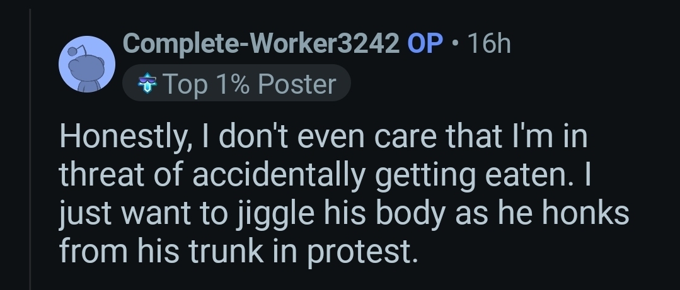The width and height of the screenshot is (680, 290).
Task: Click the comment line starting with "threat of accidentally"
Action: point(323,176)
